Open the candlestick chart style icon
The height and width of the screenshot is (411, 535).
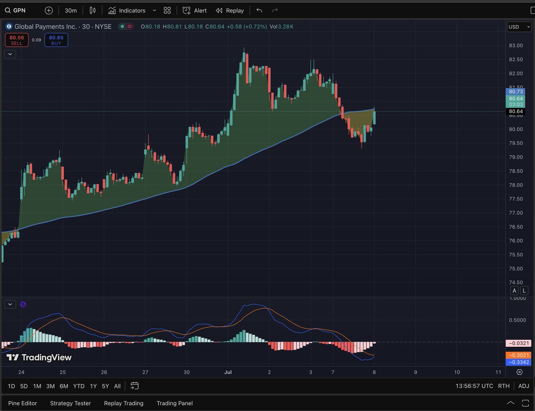[92, 10]
